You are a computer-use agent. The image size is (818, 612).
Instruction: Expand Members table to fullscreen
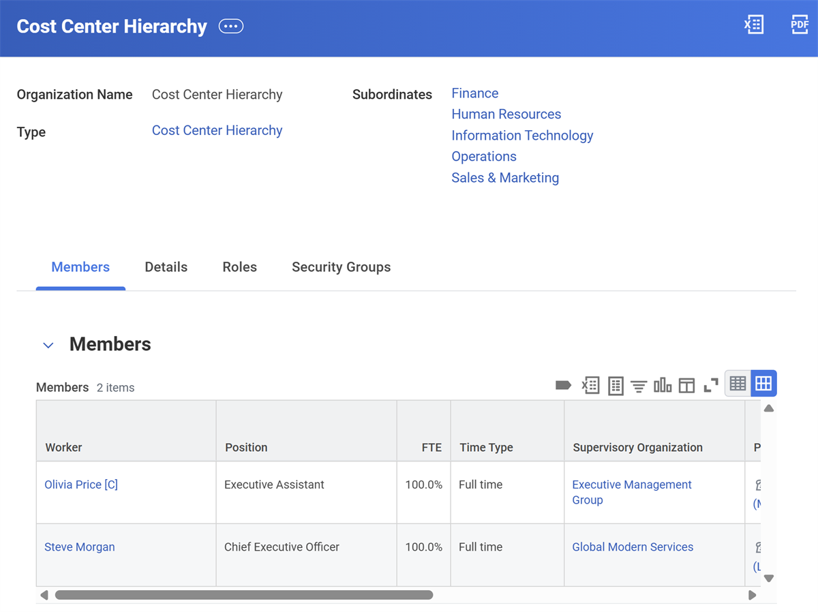(x=711, y=386)
